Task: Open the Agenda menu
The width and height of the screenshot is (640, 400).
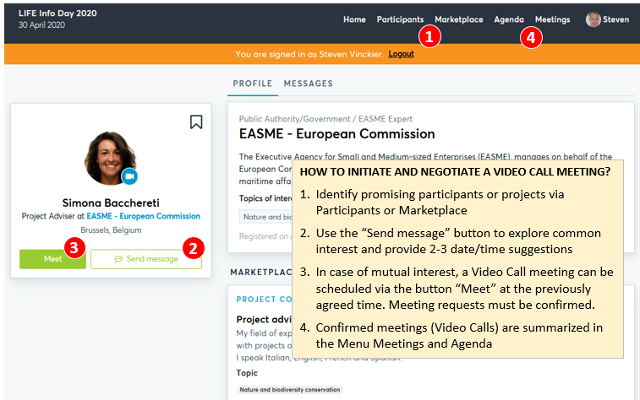Action: [509, 19]
